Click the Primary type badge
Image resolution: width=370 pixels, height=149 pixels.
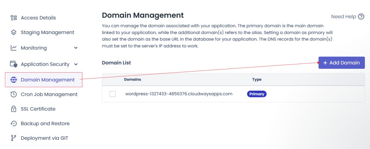point(257,94)
